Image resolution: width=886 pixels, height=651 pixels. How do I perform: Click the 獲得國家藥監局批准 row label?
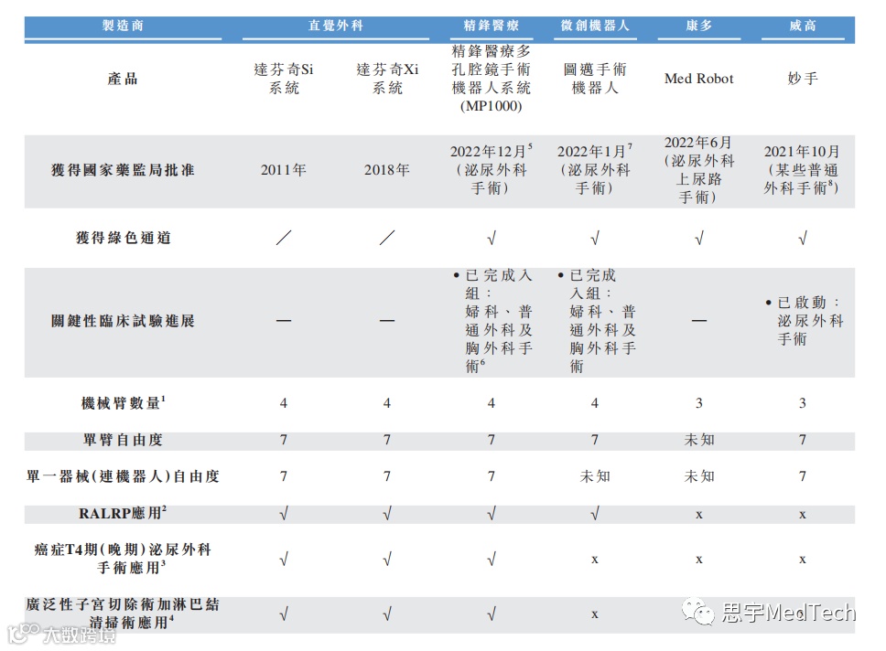tap(123, 170)
